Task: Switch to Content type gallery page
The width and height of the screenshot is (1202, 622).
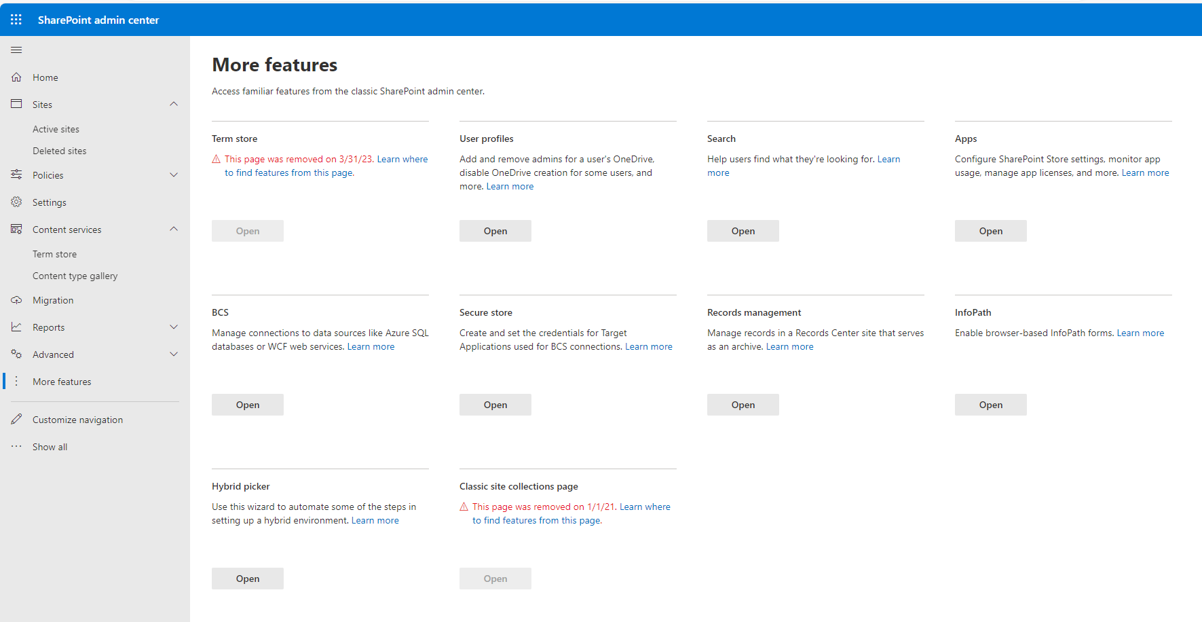Action: click(75, 275)
